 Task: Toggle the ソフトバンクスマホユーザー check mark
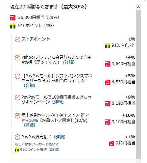coord(18,76)
